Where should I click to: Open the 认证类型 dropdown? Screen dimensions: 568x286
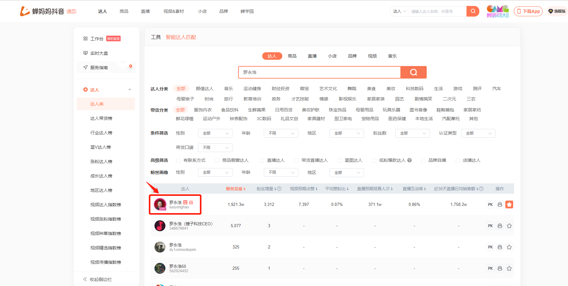[x=478, y=133]
